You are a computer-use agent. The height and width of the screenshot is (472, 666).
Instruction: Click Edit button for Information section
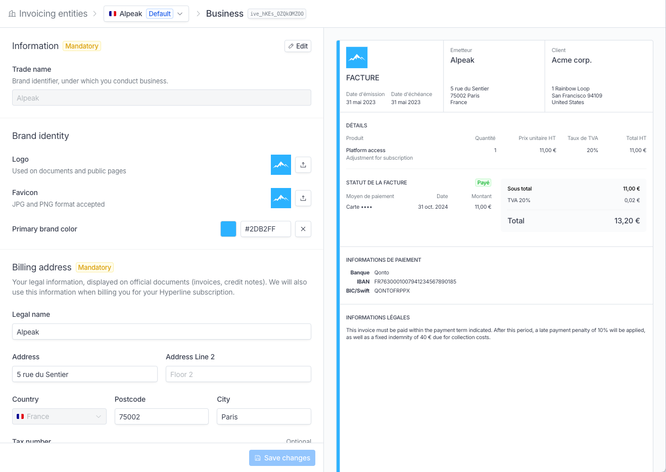coord(298,46)
